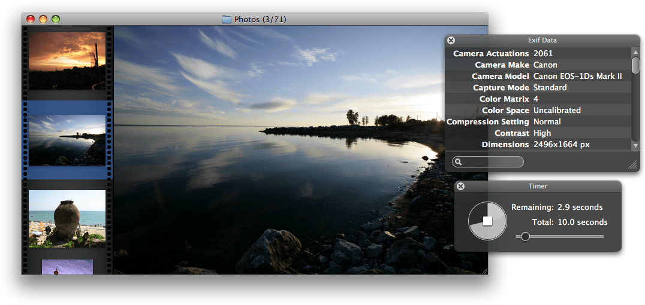Click the Timer panel title
645x305 pixels.
(x=538, y=187)
